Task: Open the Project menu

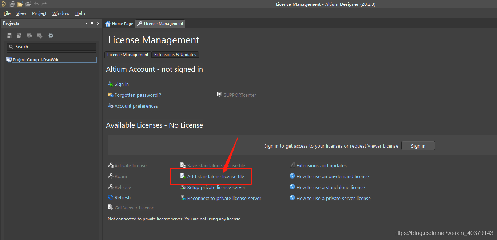Action: [x=39, y=13]
